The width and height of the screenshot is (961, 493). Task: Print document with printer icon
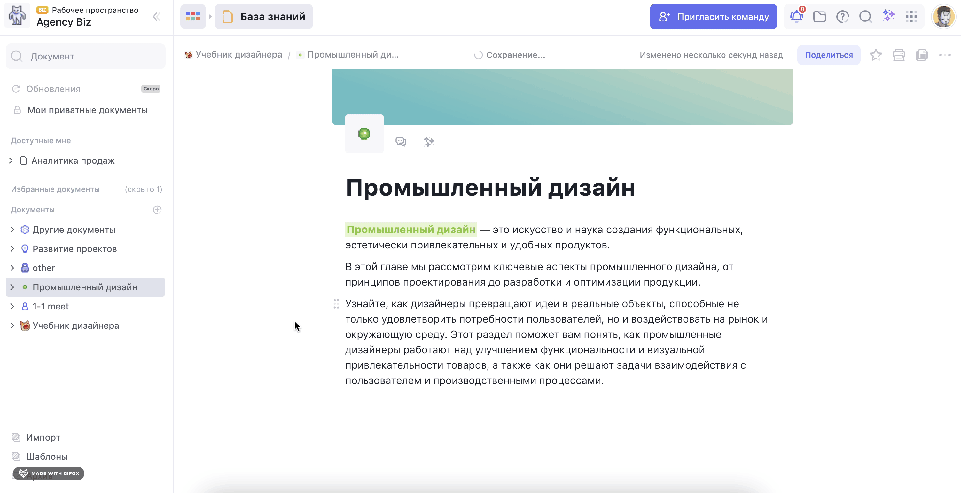(x=899, y=55)
